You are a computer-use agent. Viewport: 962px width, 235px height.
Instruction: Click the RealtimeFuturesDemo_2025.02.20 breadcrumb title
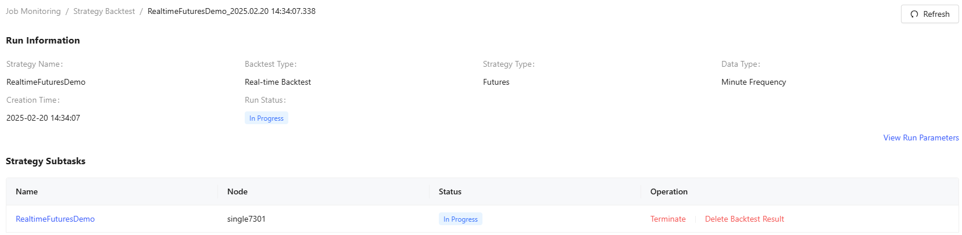pyautogui.click(x=231, y=11)
